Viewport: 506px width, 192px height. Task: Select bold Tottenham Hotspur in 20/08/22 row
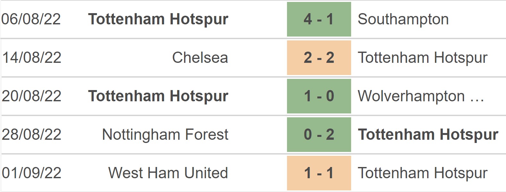pos(158,96)
